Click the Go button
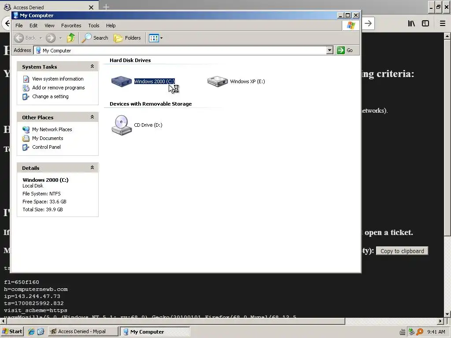451x338 pixels. [x=345, y=50]
